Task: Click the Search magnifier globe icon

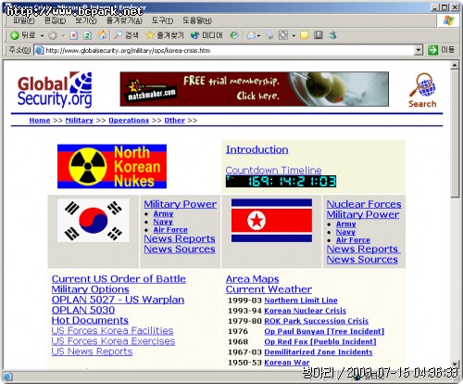Action: (x=422, y=90)
